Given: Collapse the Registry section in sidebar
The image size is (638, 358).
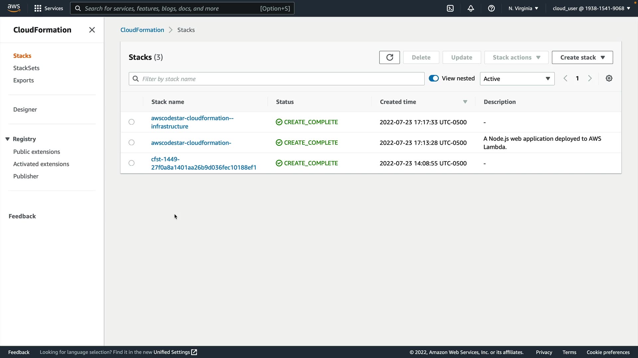Looking at the screenshot, I should [7, 139].
